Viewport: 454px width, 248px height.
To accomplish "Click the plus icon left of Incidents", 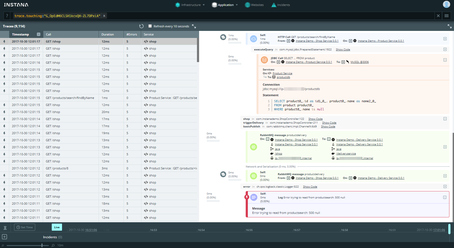I will [5, 237].
